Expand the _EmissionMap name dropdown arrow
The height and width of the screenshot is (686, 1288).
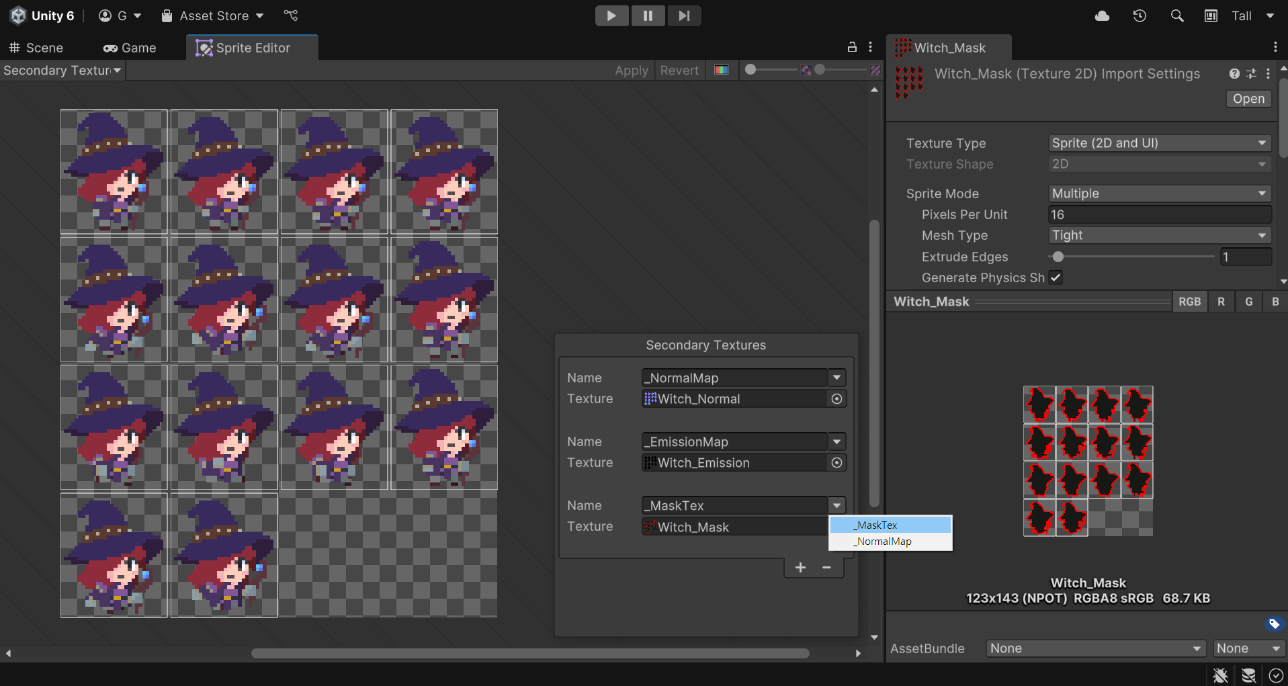pyautogui.click(x=836, y=442)
